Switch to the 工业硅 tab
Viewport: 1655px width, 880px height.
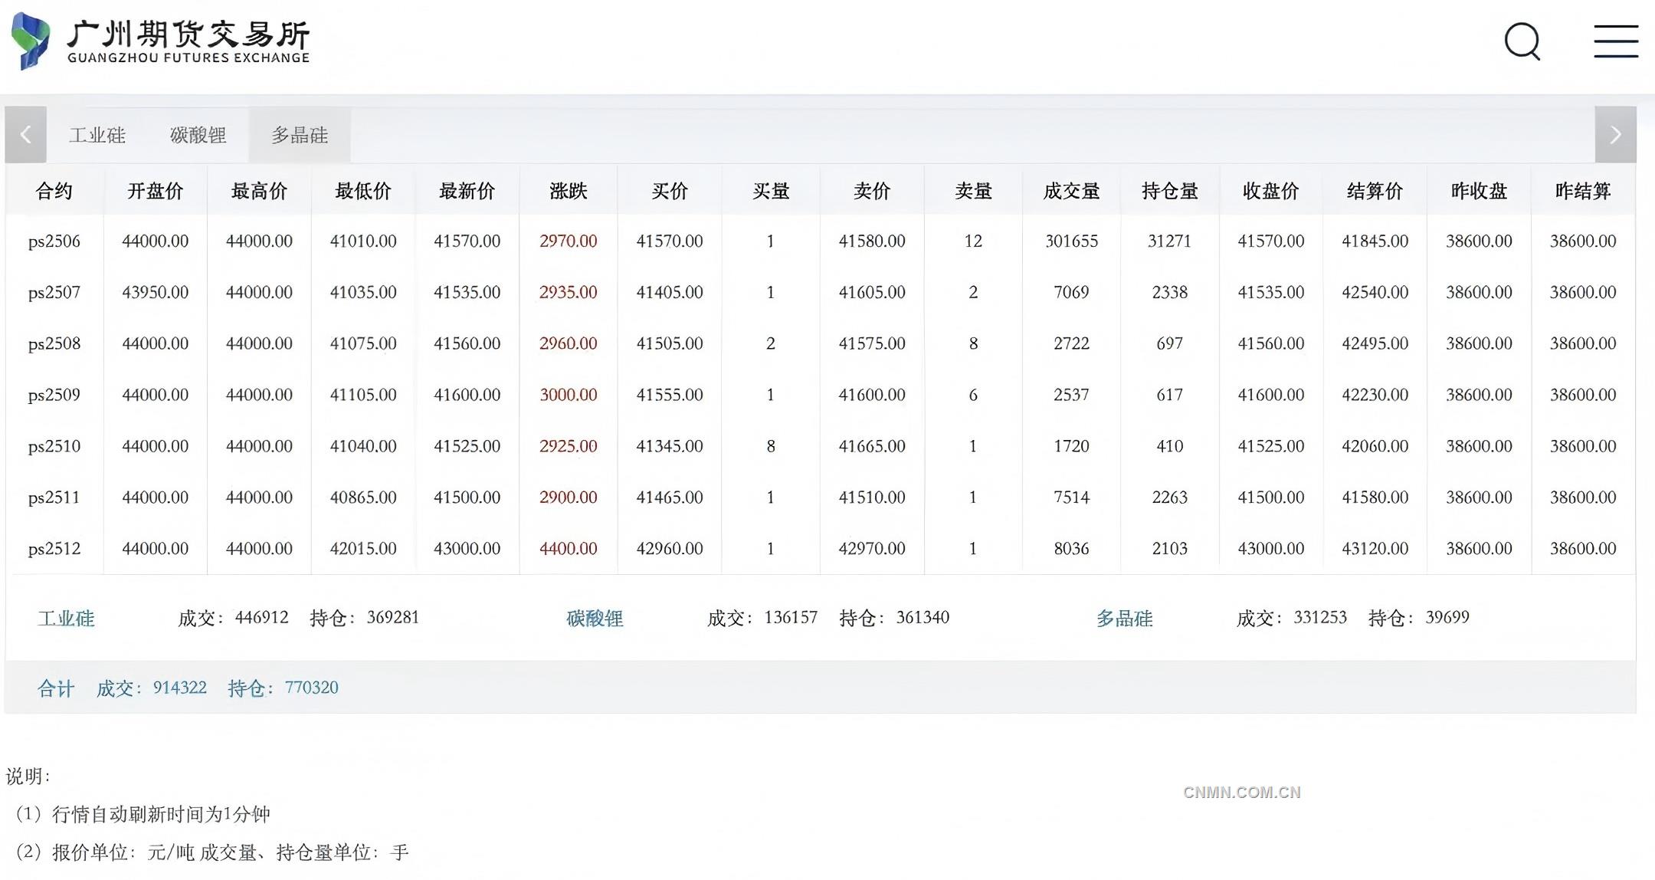(97, 136)
